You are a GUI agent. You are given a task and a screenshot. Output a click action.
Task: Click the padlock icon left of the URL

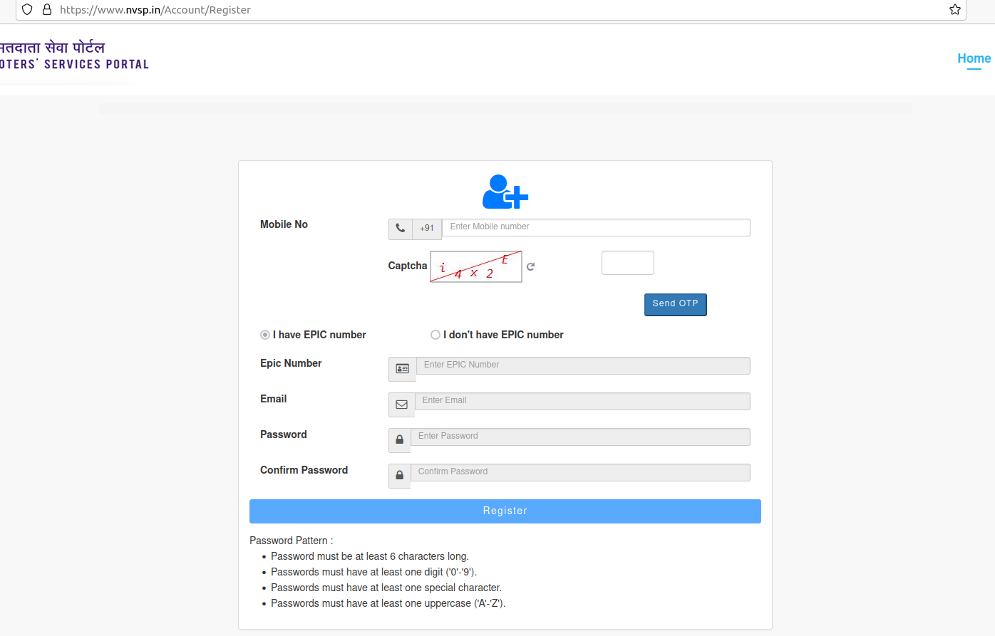click(46, 9)
